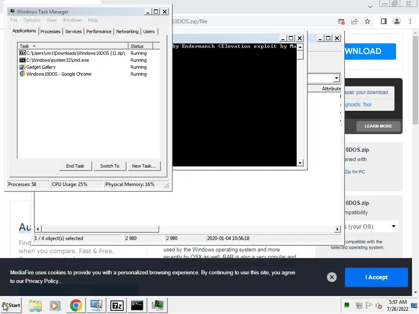Image resolution: width=419 pixels, height=314 pixels.
Task: Open Windows Explorer from the taskbar
Action: [35, 305]
